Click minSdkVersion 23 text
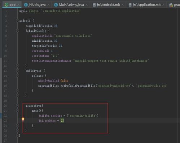Screen dimensions: 180x143 (x=44, y=41)
